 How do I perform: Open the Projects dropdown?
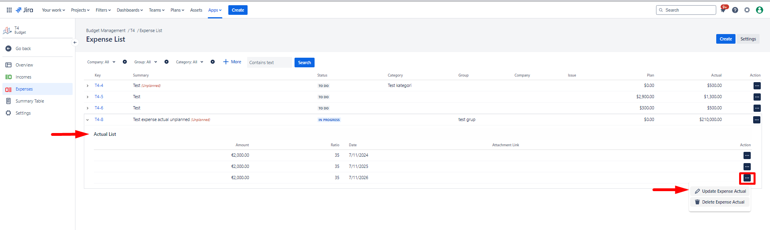(80, 10)
